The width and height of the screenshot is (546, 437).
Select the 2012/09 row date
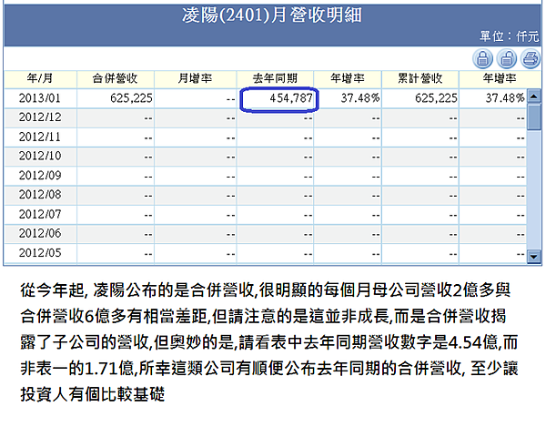tap(40, 176)
